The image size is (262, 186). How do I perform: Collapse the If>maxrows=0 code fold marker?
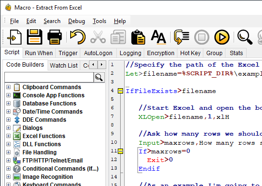point(120,151)
